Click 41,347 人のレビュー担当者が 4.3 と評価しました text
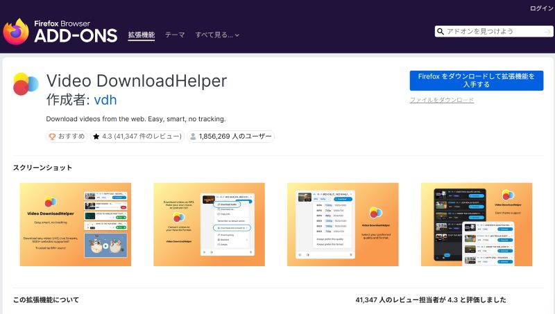Image resolution: width=555 pixels, height=314 pixels. (431, 300)
